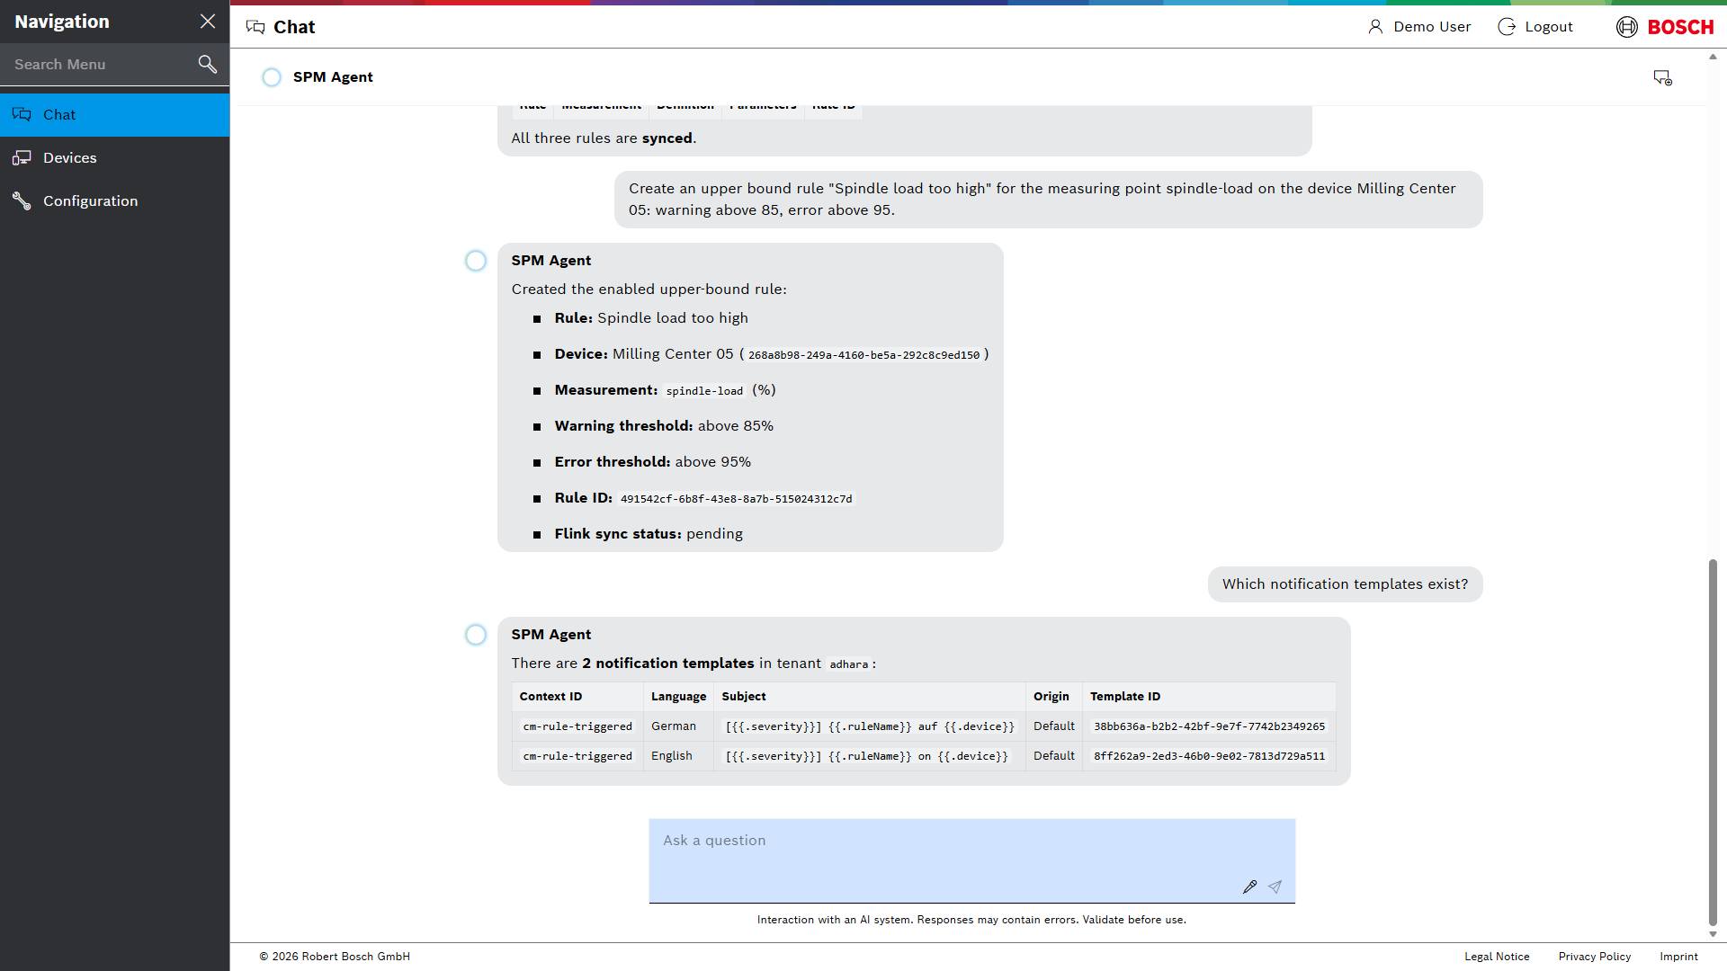Click the adhara tenant code
1727x971 pixels.
click(x=848, y=664)
